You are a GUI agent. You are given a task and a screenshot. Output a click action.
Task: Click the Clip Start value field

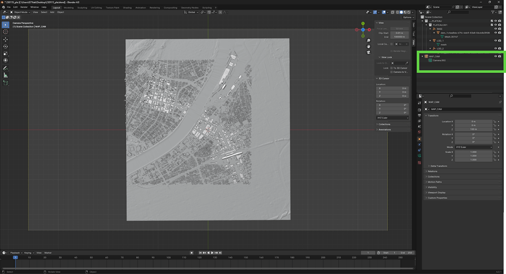(399, 33)
